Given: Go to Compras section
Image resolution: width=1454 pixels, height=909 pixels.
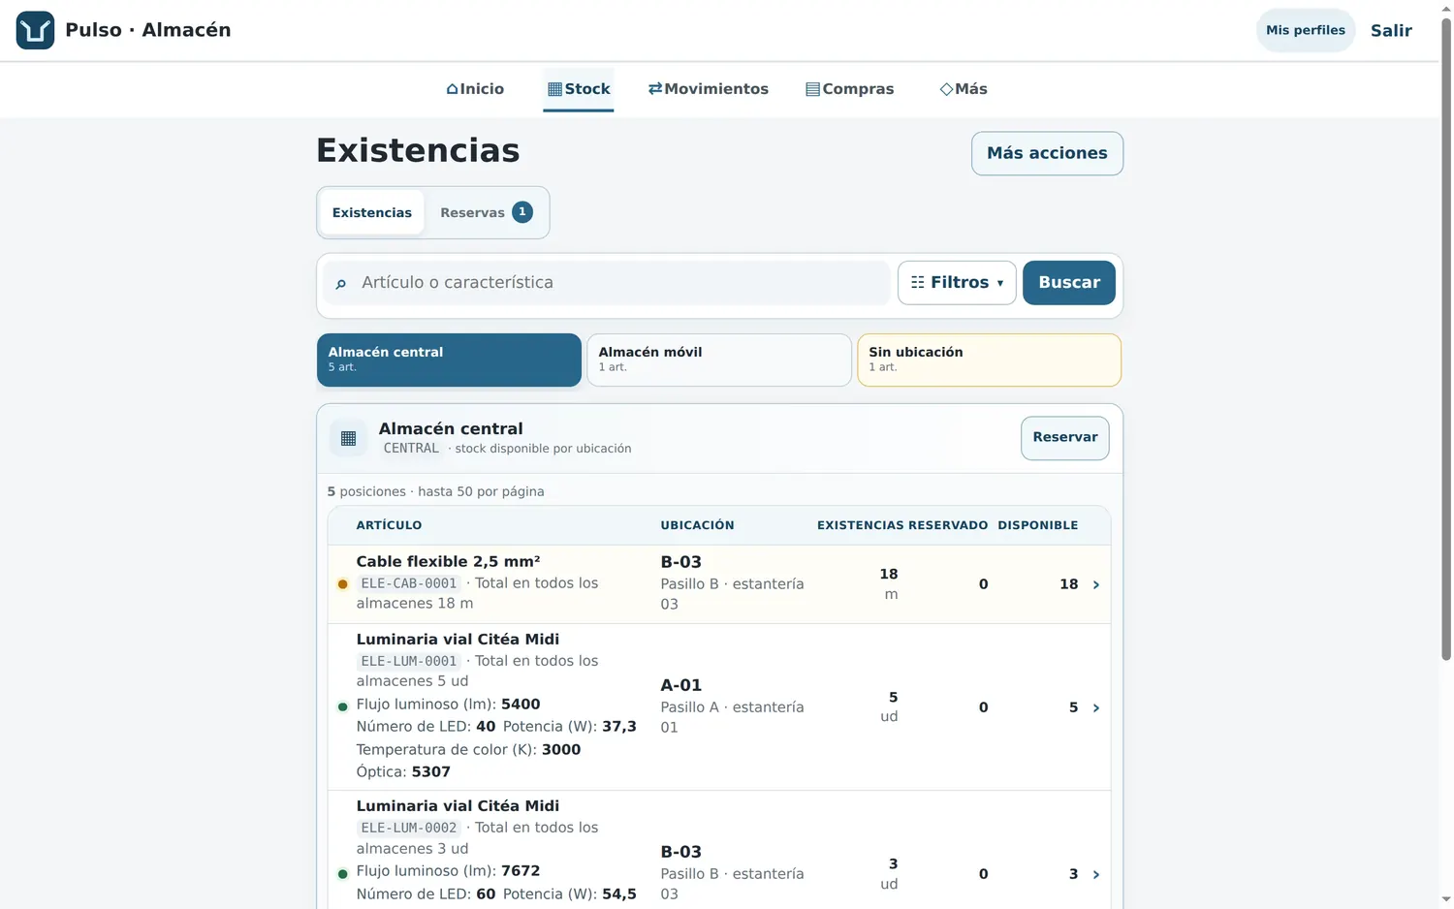Looking at the screenshot, I should coord(850,89).
